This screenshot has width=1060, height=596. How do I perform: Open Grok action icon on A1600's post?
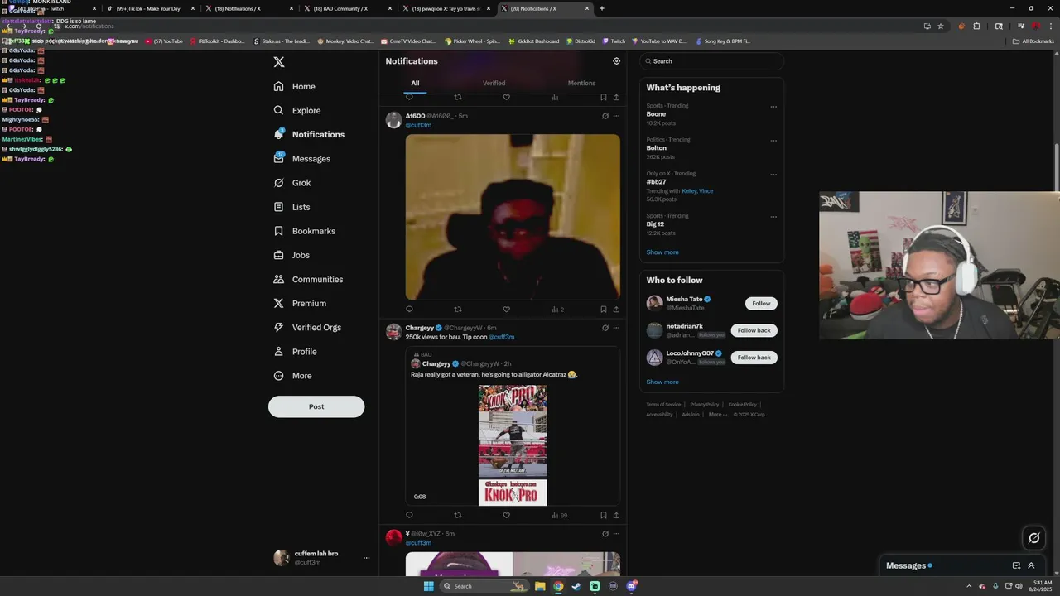605,116
